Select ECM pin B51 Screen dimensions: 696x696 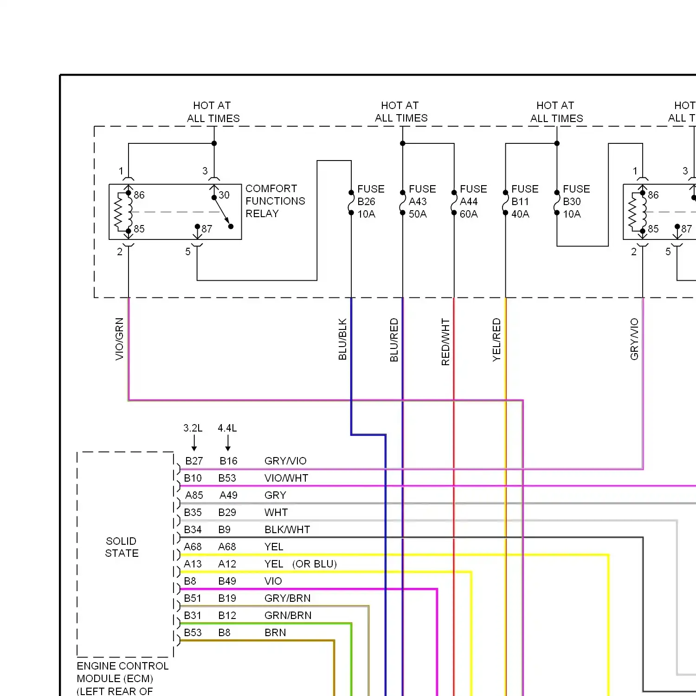(193, 598)
